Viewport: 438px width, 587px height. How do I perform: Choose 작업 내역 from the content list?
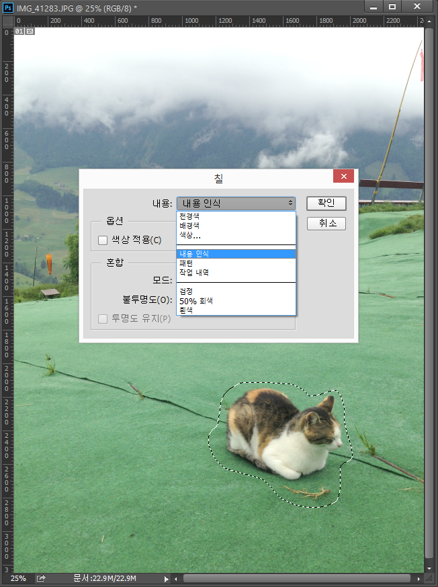coord(236,273)
